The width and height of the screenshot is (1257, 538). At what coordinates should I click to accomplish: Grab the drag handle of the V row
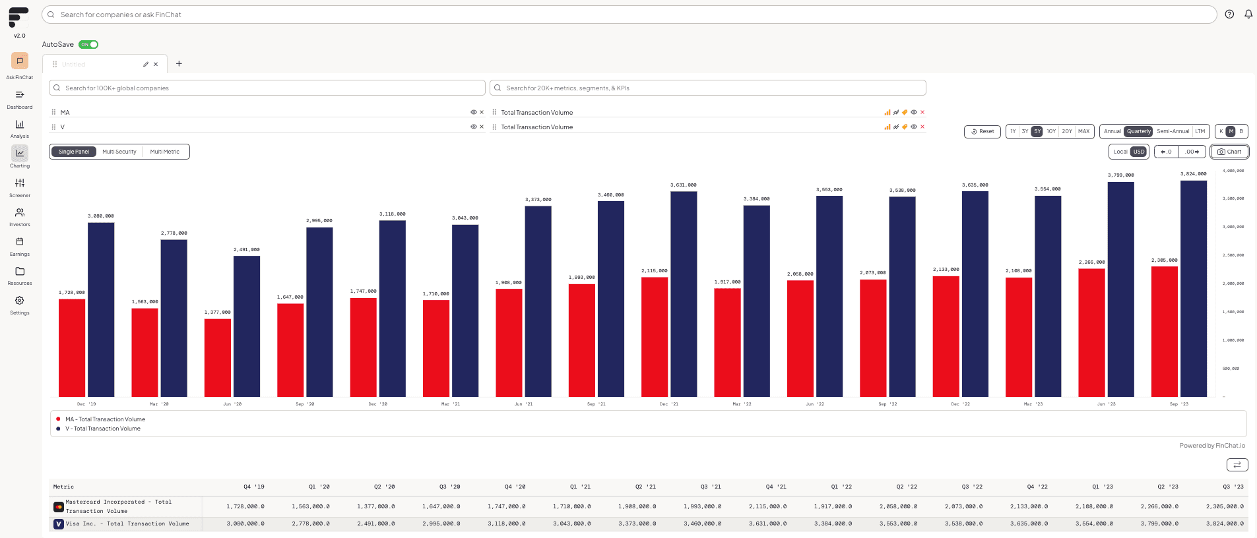pyautogui.click(x=53, y=127)
